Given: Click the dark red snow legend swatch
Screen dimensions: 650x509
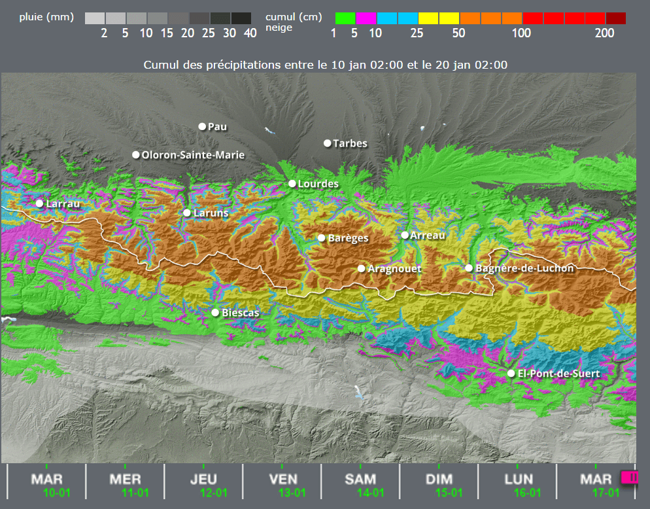Looking at the screenshot, I should (x=616, y=18).
